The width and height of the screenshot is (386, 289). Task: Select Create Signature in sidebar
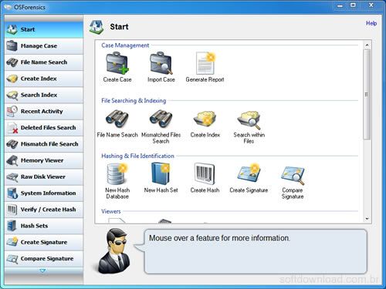point(44,242)
